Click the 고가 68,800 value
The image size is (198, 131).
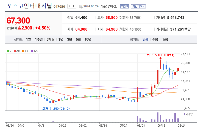(111, 17)
